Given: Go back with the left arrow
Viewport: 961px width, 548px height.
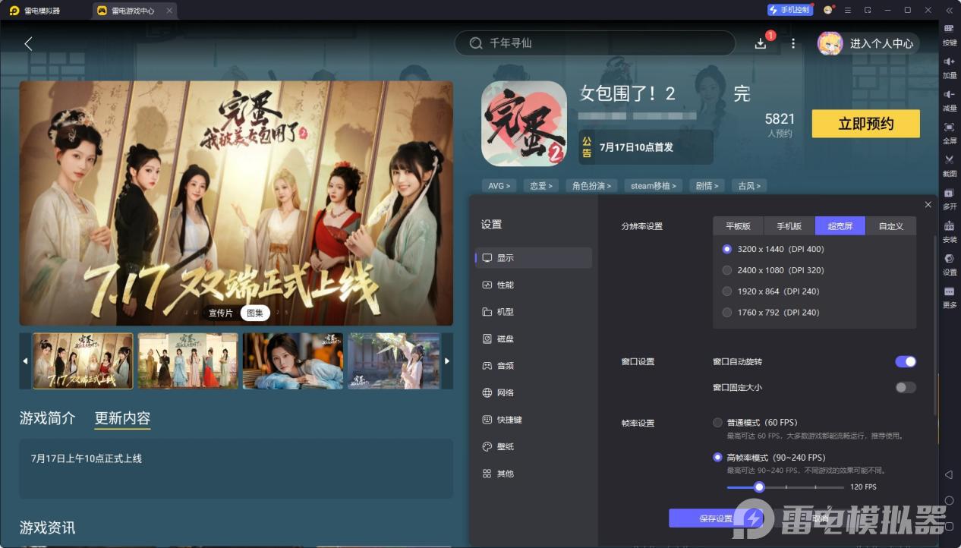Looking at the screenshot, I should click(x=29, y=43).
